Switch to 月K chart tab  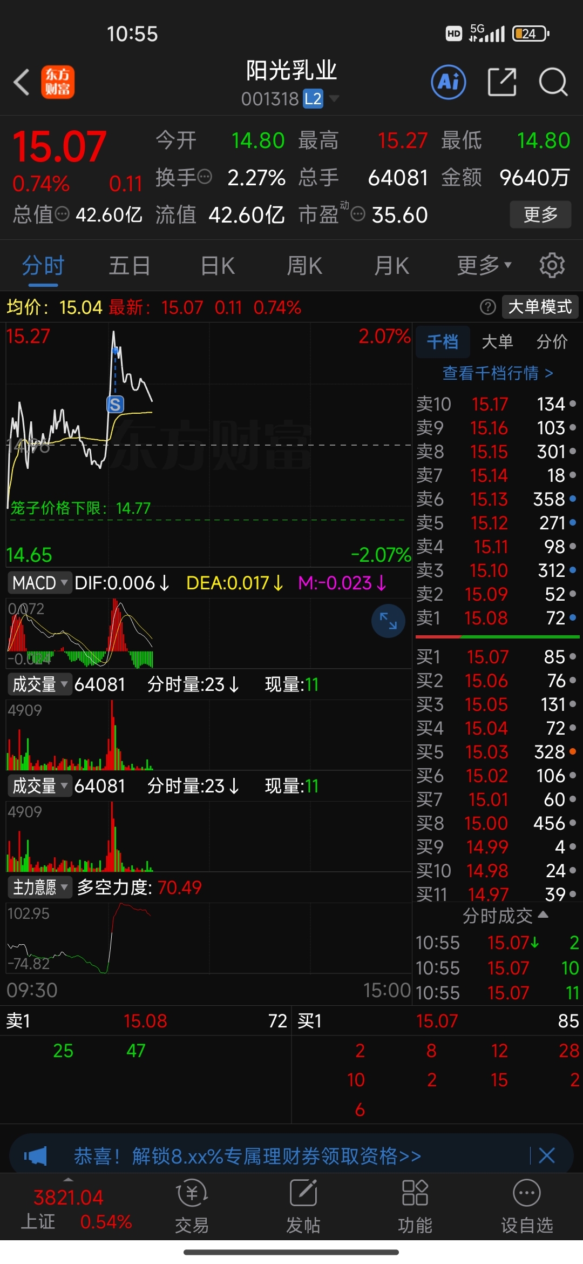point(392,266)
